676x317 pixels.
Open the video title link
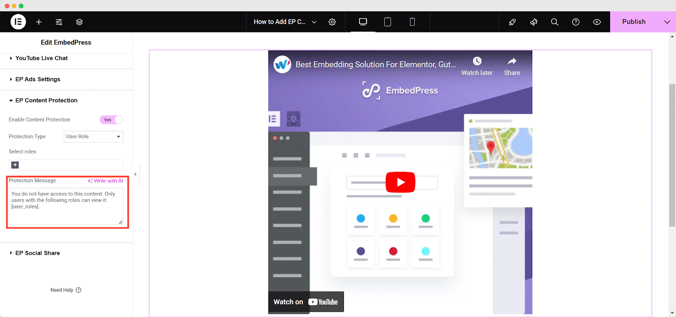376,65
